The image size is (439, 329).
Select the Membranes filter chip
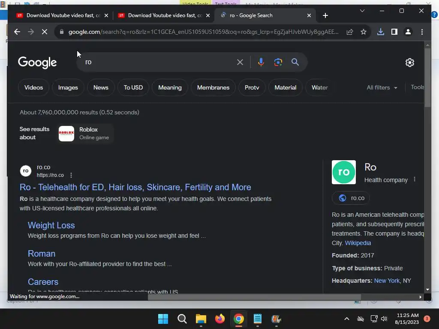coord(213,87)
